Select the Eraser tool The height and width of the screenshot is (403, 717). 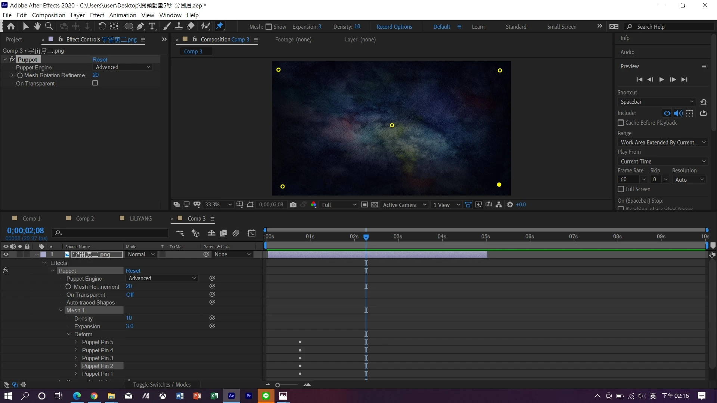[x=191, y=26]
